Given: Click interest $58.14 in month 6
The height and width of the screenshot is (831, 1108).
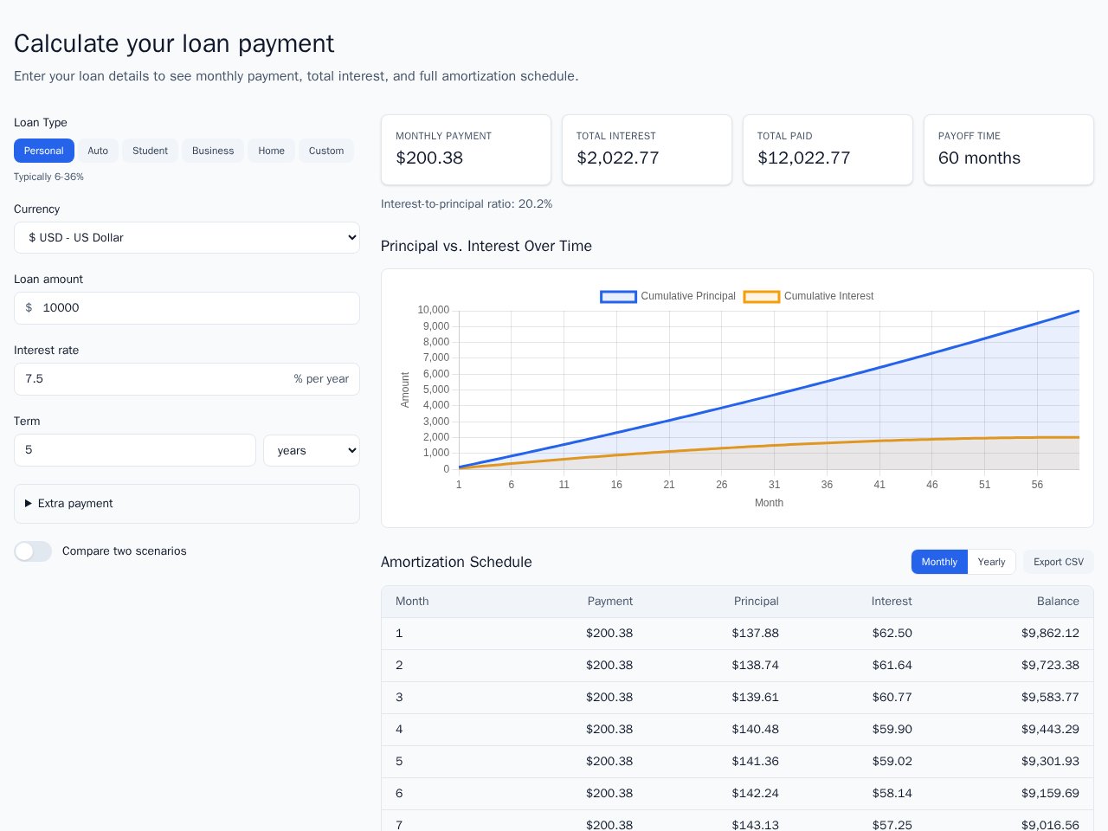Looking at the screenshot, I should click(892, 794).
